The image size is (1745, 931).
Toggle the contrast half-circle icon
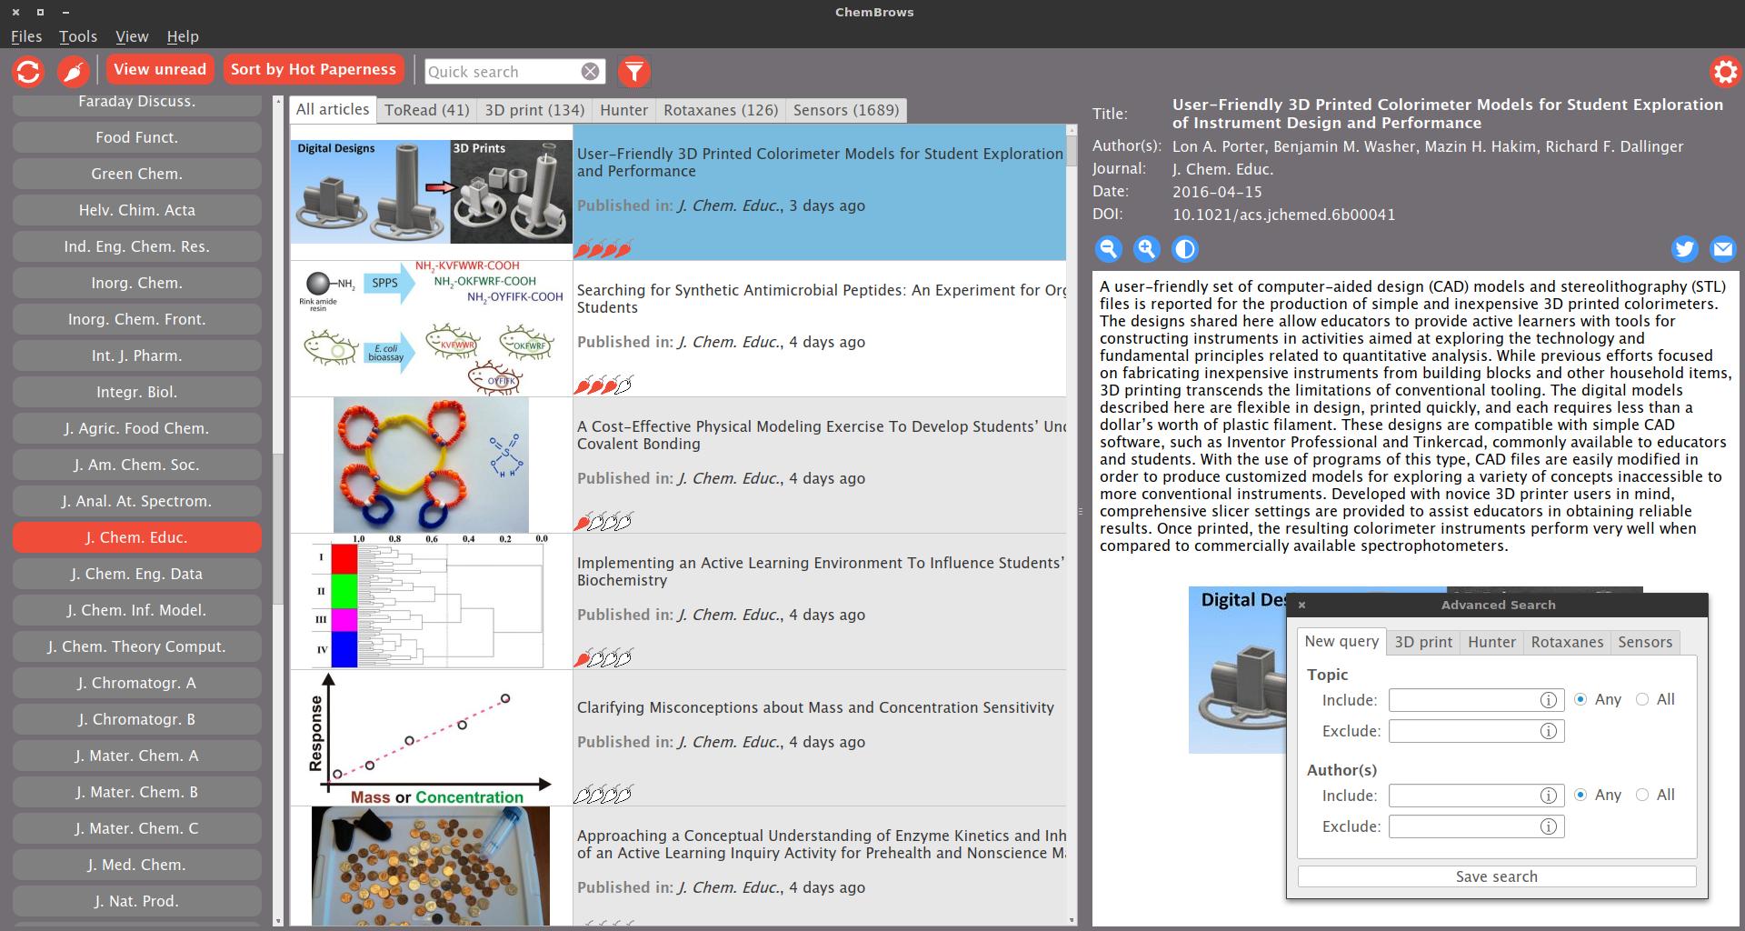[1185, 248]
